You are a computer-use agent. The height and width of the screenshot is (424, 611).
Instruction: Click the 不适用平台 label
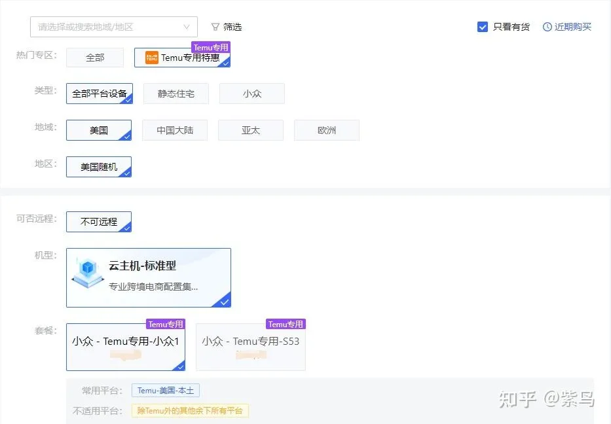pos(98,411)
